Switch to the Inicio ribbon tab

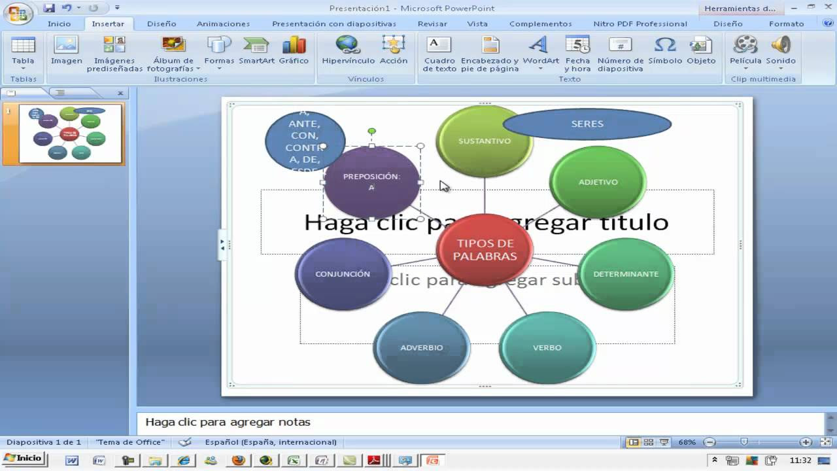59,24
